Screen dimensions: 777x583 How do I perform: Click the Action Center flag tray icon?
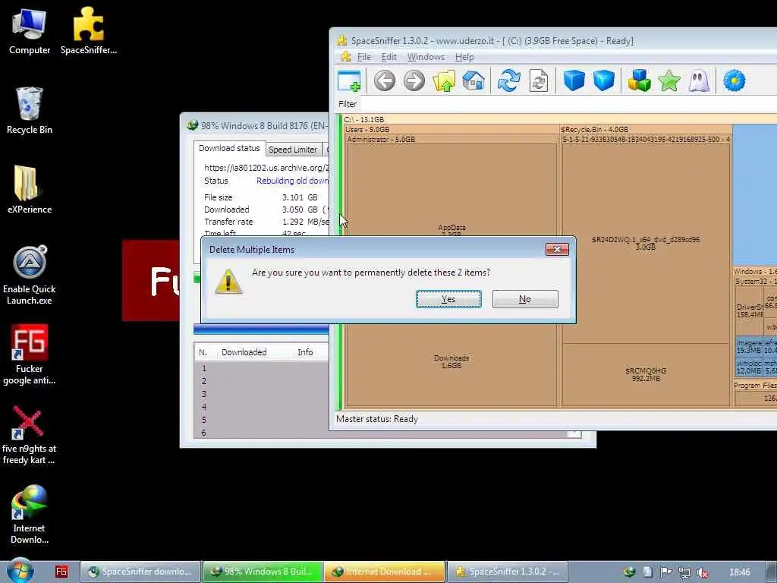(x=666, y=572)
